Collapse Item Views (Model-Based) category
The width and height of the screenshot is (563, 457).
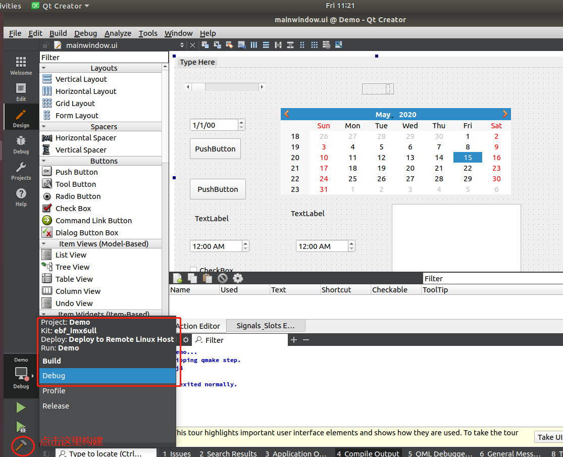pyautogui.click(x=44, y=243)
